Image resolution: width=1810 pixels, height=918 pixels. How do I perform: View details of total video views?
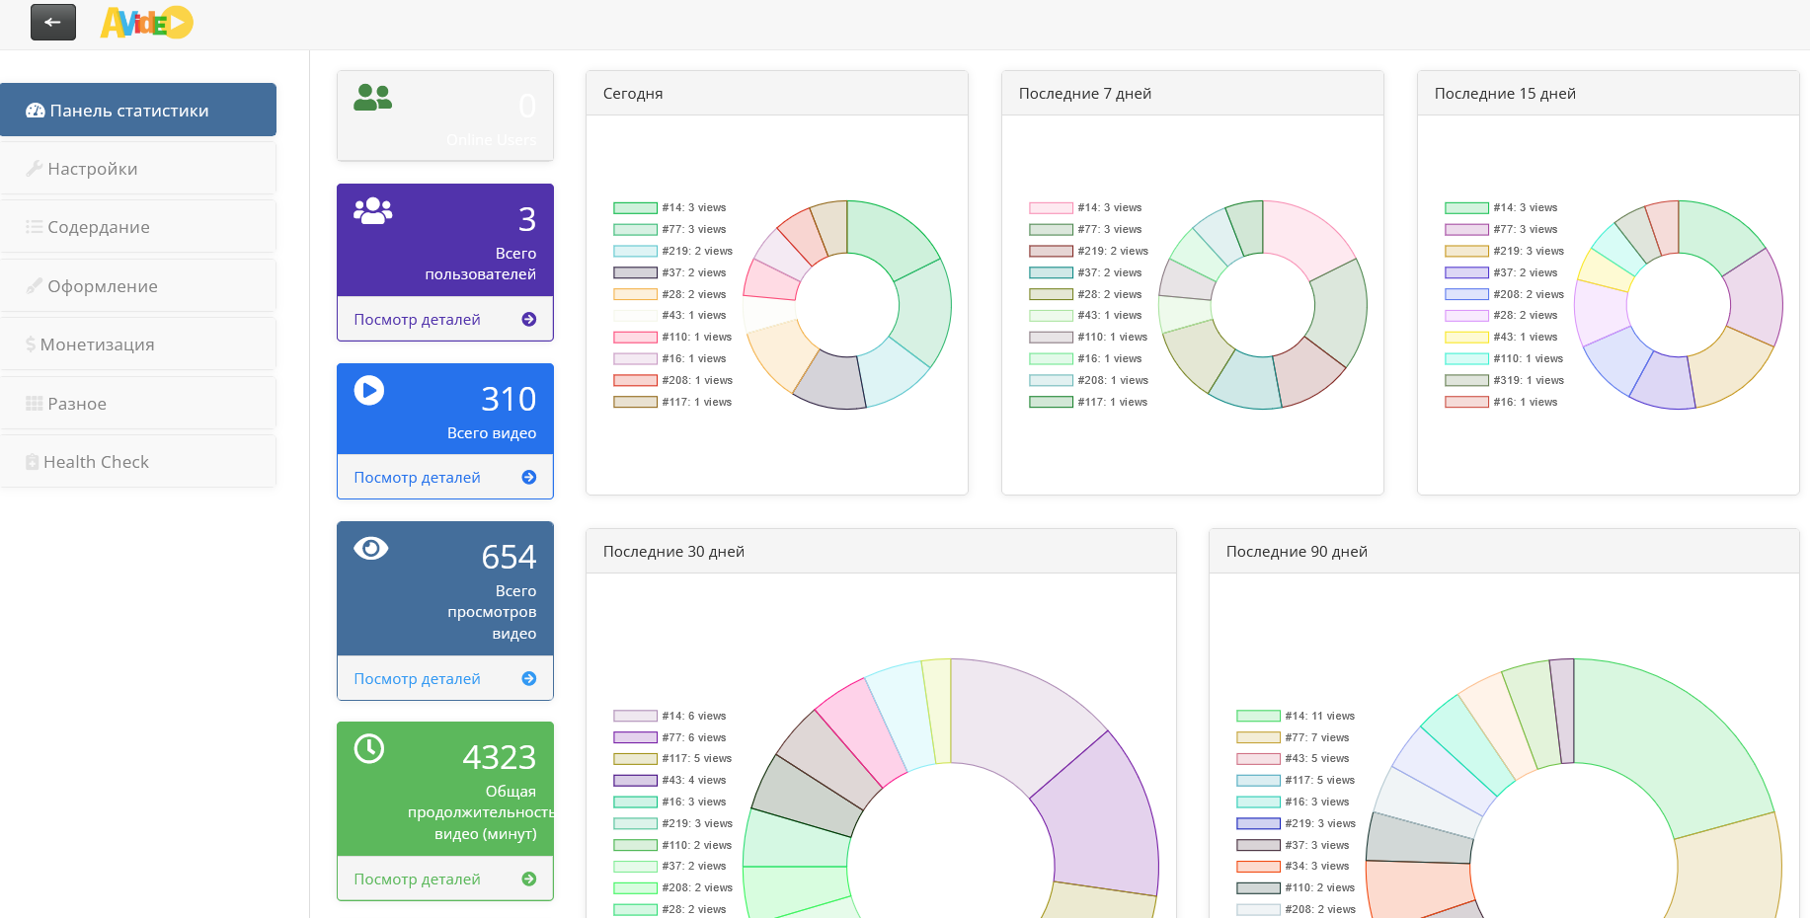(445, 678)
